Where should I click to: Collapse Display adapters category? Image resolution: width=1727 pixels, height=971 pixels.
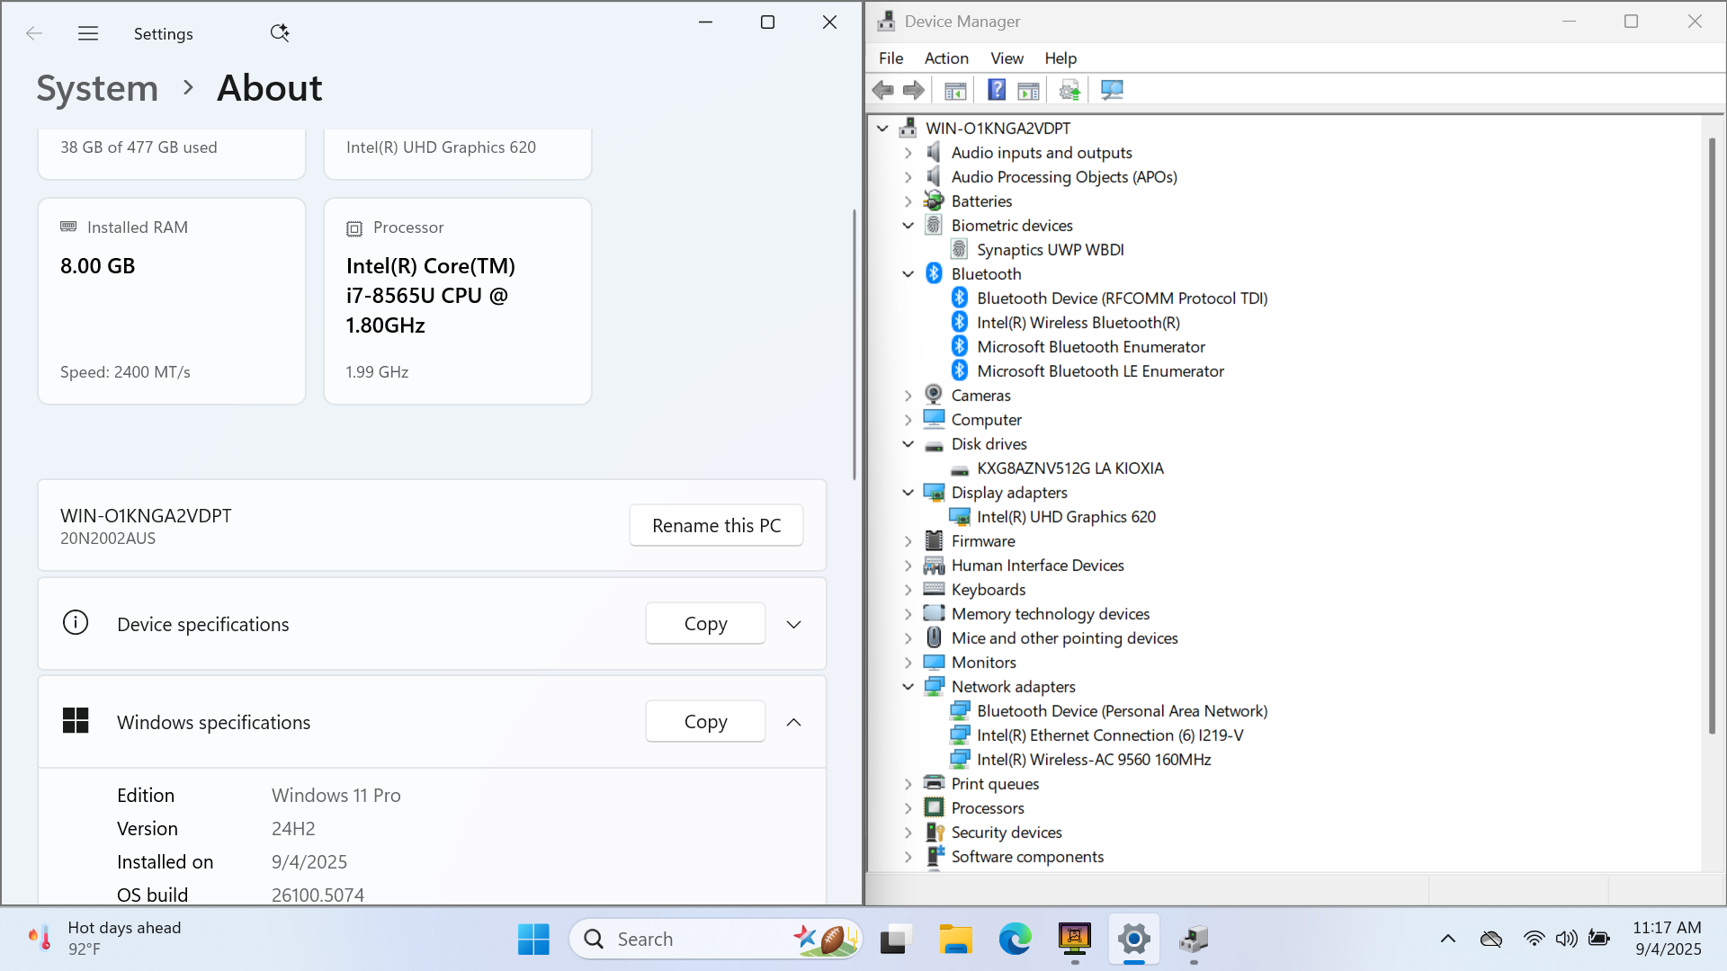coord(908,493)
